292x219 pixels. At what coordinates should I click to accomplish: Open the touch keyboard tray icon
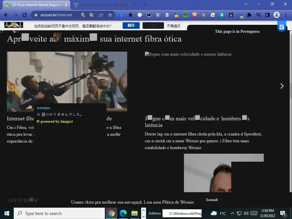coord(254,213)
